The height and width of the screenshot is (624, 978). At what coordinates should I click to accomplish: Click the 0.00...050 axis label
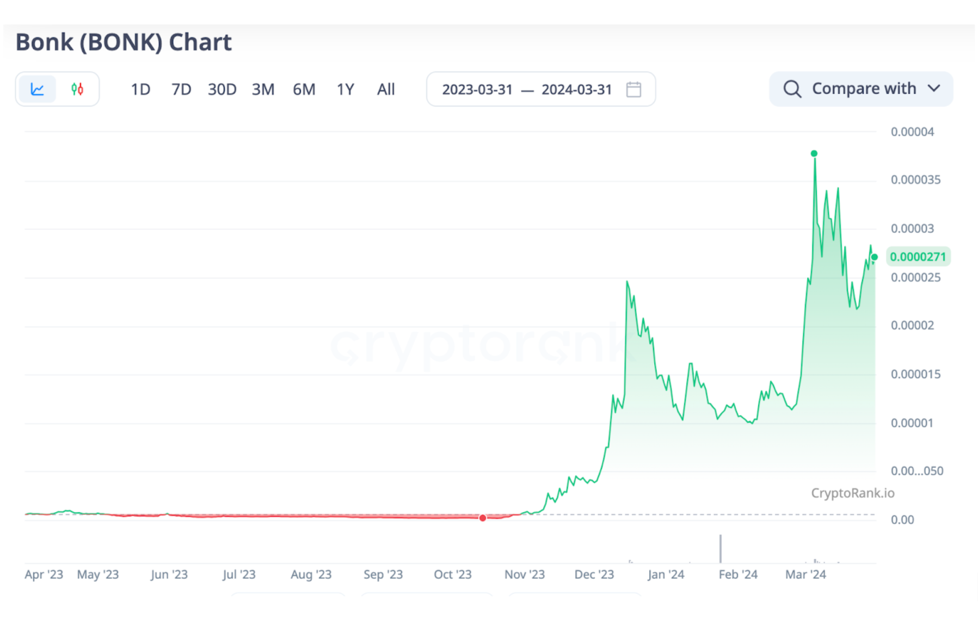(x=917, y=471)
